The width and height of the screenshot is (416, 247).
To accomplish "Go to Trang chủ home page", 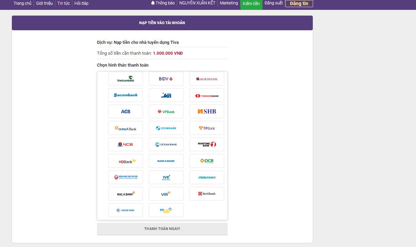I will (22, 3).
